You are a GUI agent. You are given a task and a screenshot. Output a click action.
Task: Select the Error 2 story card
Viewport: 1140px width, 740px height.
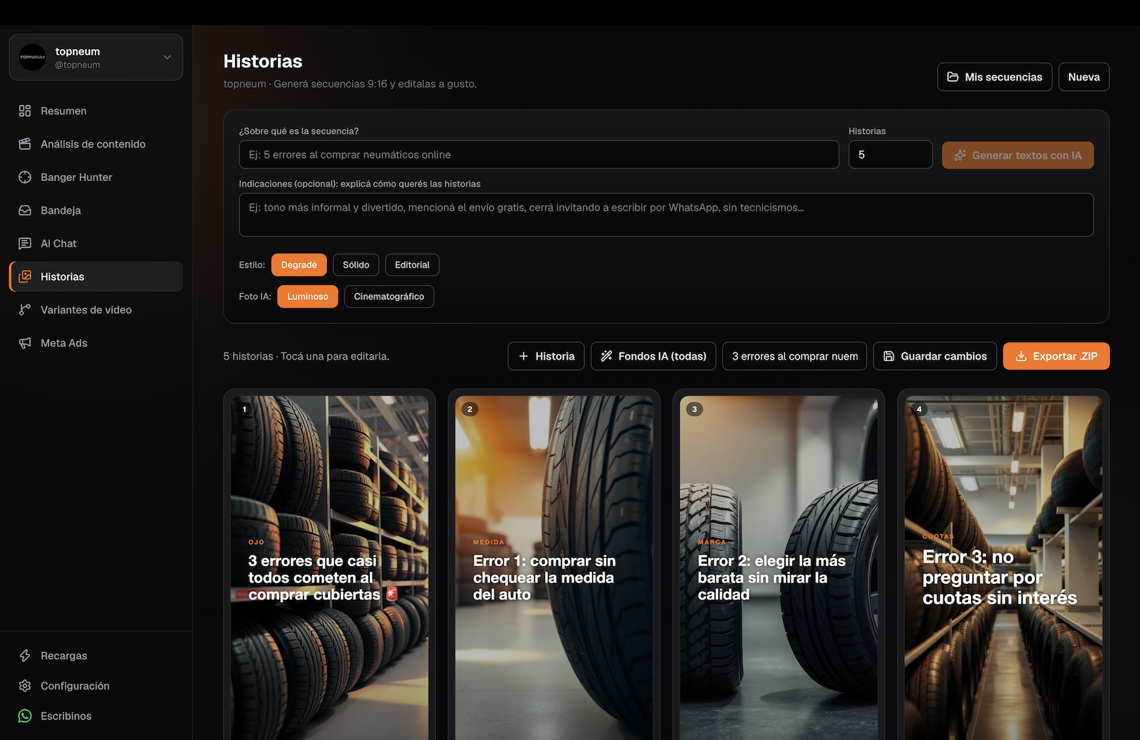click(779, 568)
